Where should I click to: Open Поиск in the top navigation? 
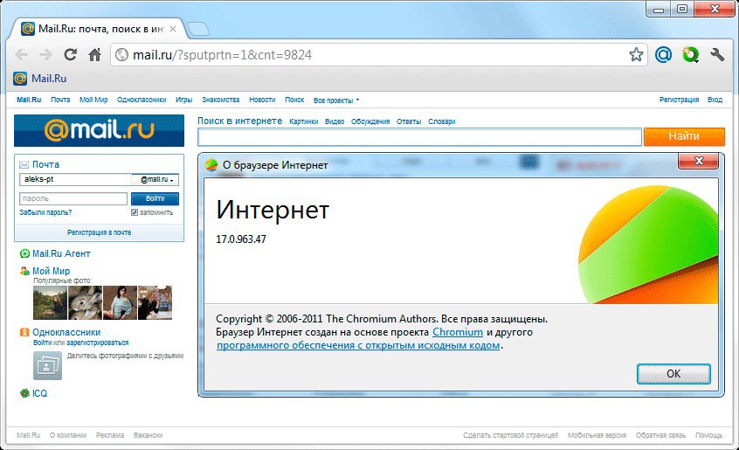[294, 100]
